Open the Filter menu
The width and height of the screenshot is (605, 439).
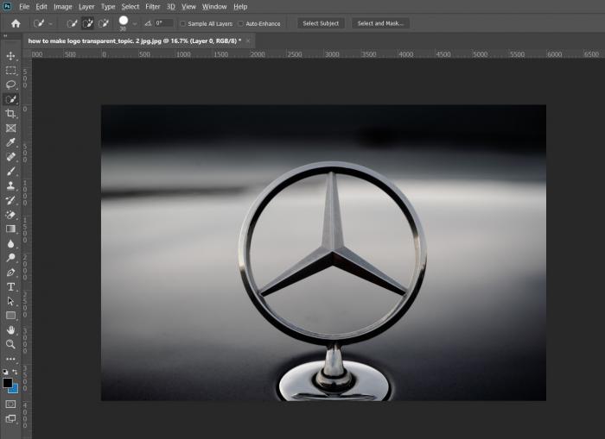(153, 7)
